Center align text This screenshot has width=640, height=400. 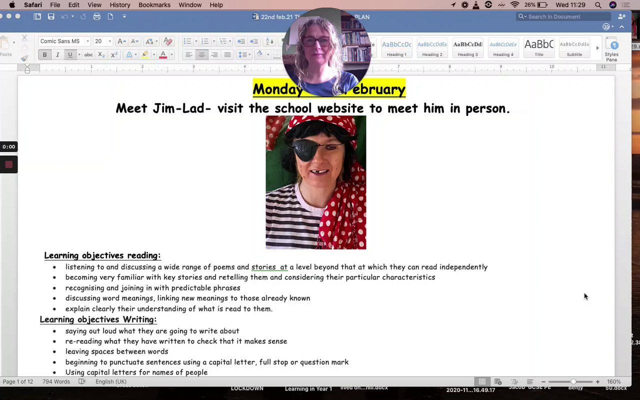click(201, 54)
